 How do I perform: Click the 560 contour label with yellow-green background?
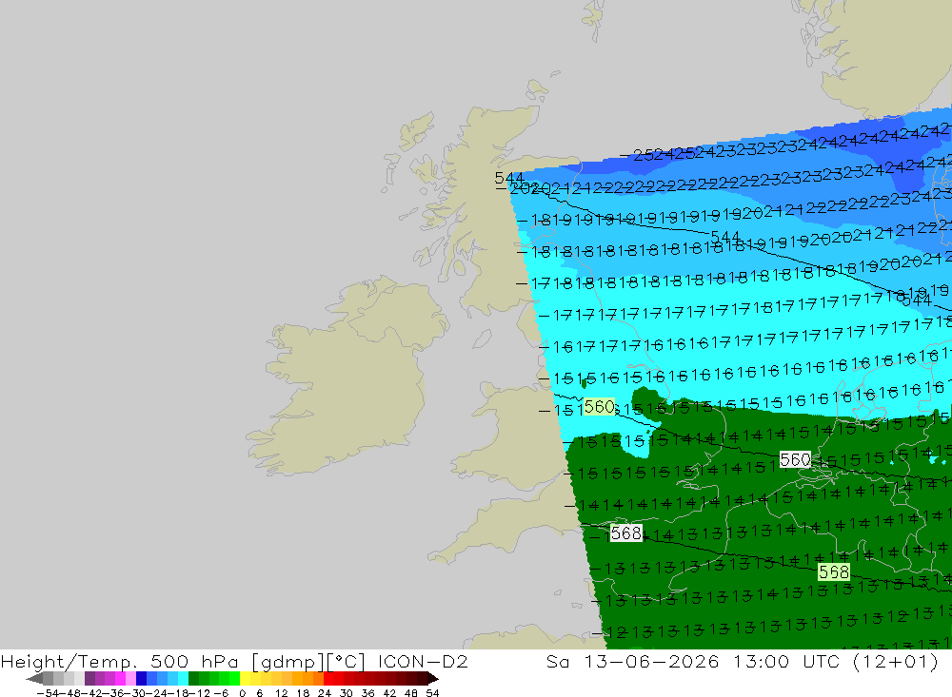[x=599, y=406]
